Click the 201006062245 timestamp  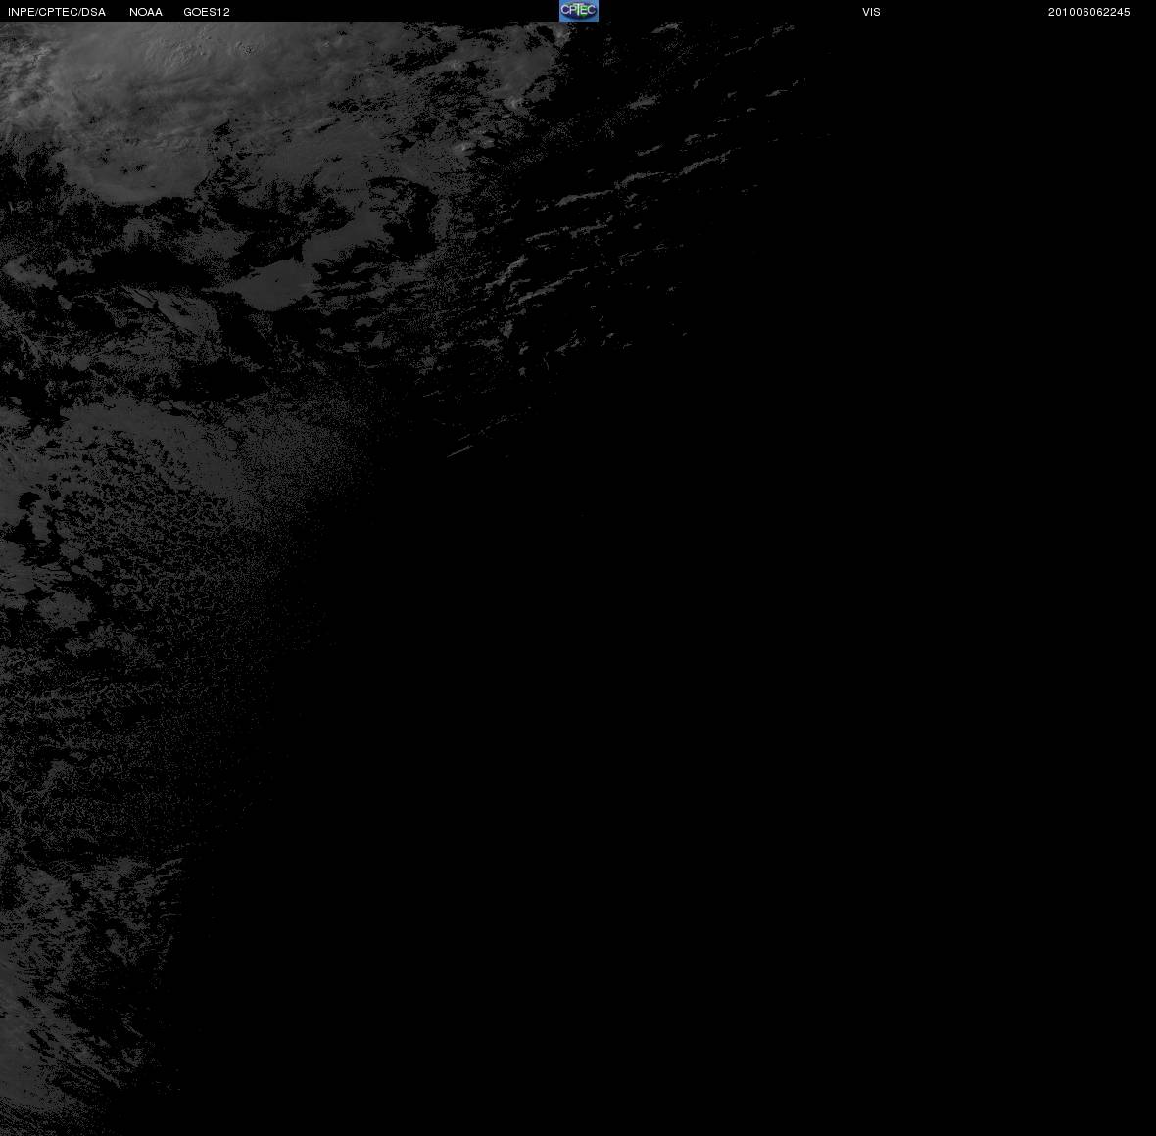[1089, 12]
